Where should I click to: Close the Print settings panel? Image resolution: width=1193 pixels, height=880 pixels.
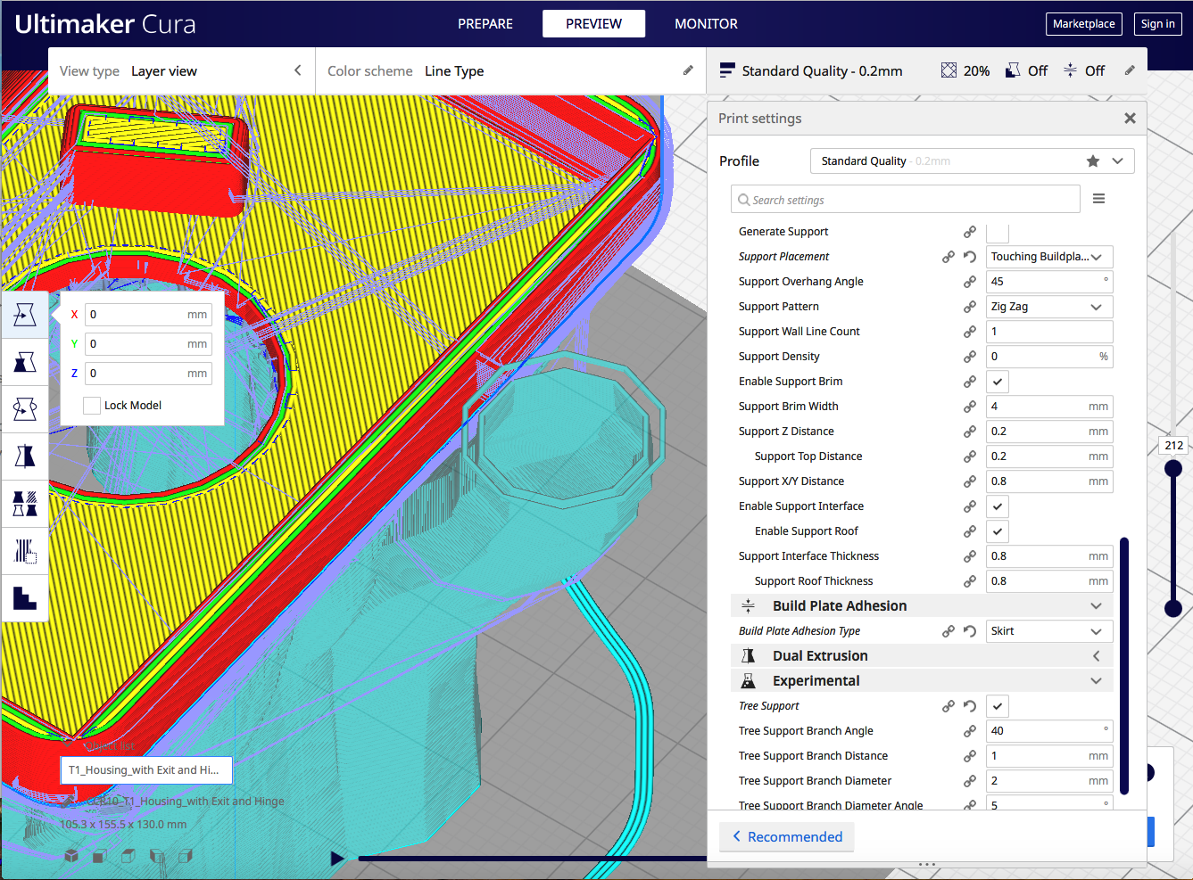click(x=1130, y=119)
